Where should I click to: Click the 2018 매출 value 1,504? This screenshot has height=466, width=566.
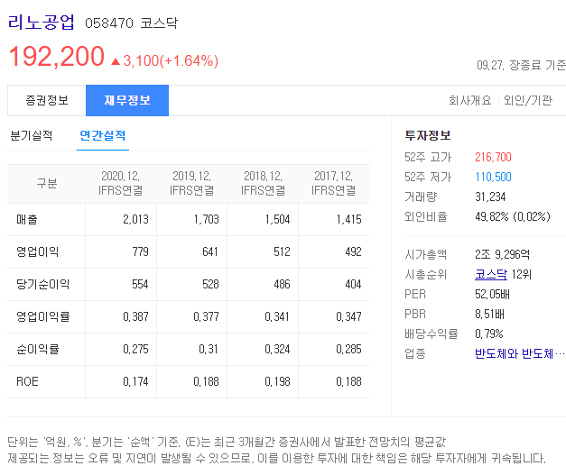point(278,220)
